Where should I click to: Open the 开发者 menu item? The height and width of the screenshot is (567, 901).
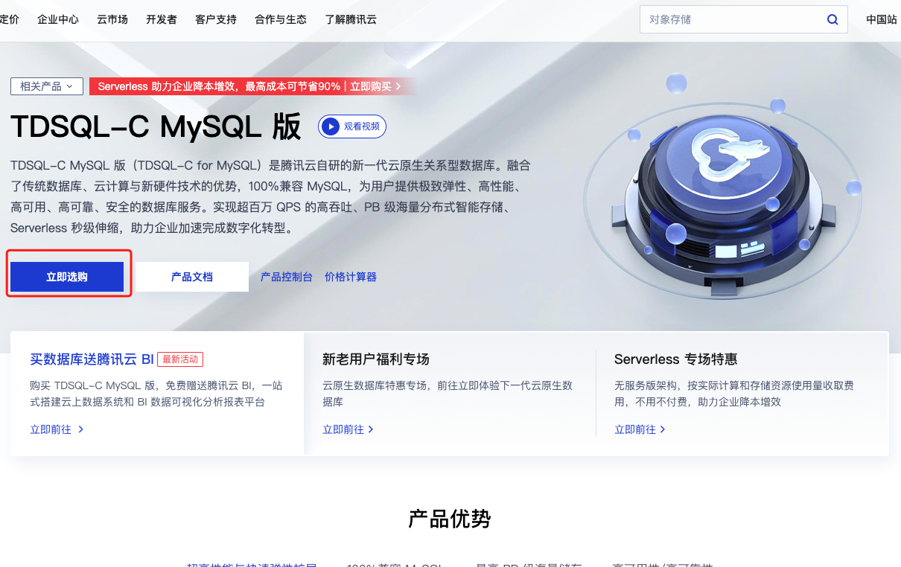pos(162,19)
